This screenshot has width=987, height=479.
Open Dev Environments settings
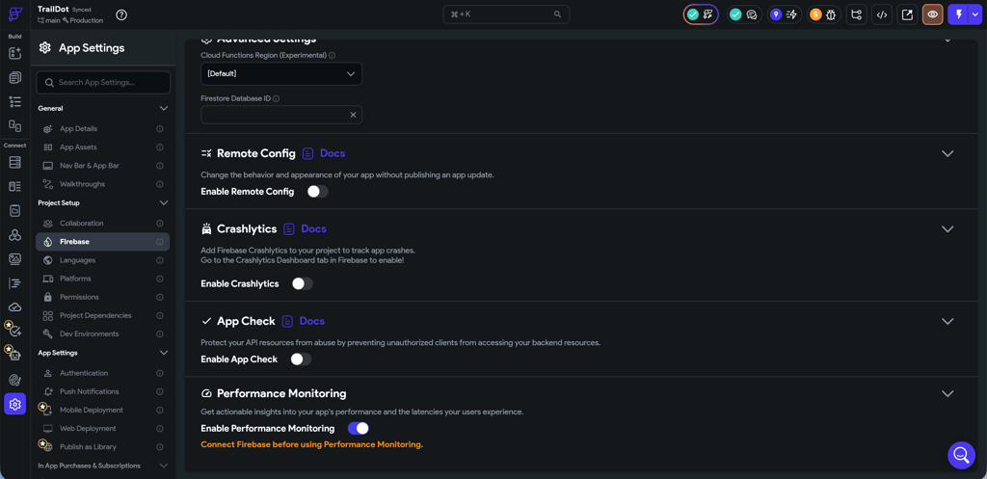coord(102,333)
